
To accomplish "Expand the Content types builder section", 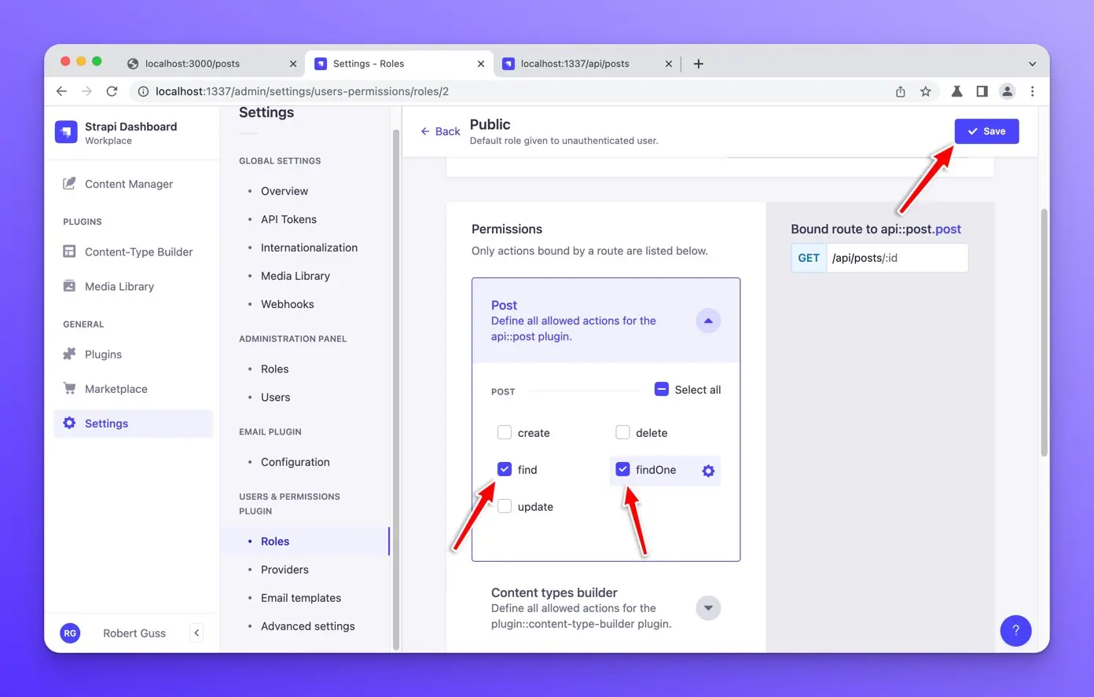I will click(708, 607).
